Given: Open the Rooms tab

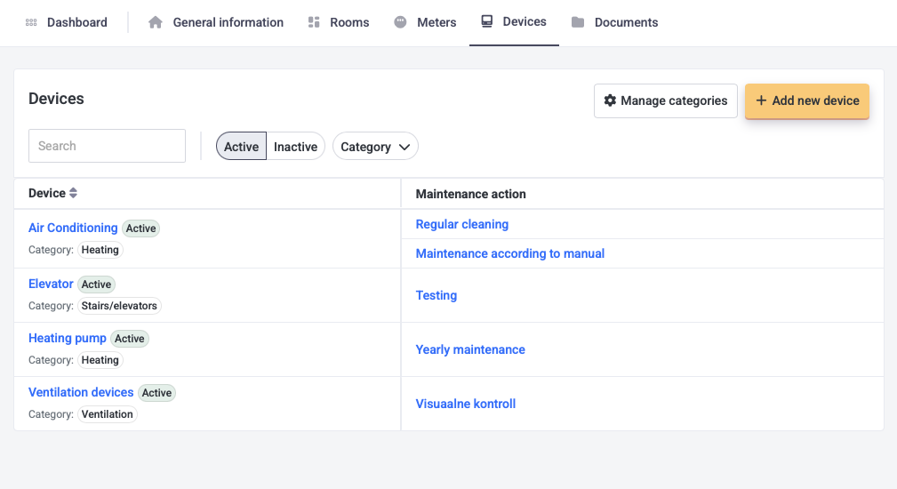Looking at the screenshot, I should (348, 22).
